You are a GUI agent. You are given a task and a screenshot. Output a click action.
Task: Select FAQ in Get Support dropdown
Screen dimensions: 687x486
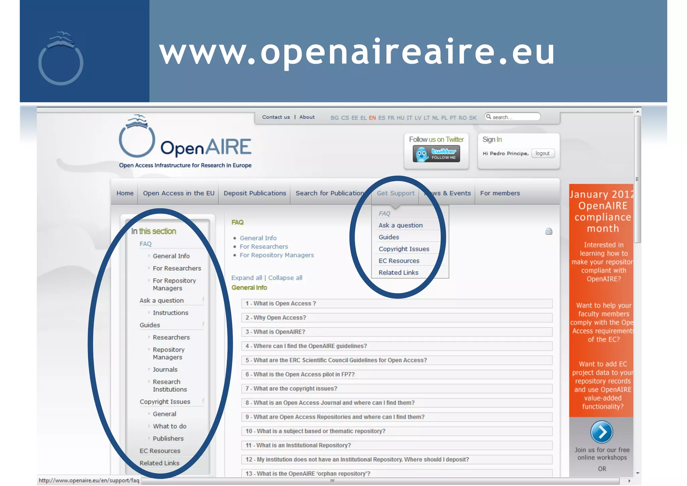pos(384,213)
